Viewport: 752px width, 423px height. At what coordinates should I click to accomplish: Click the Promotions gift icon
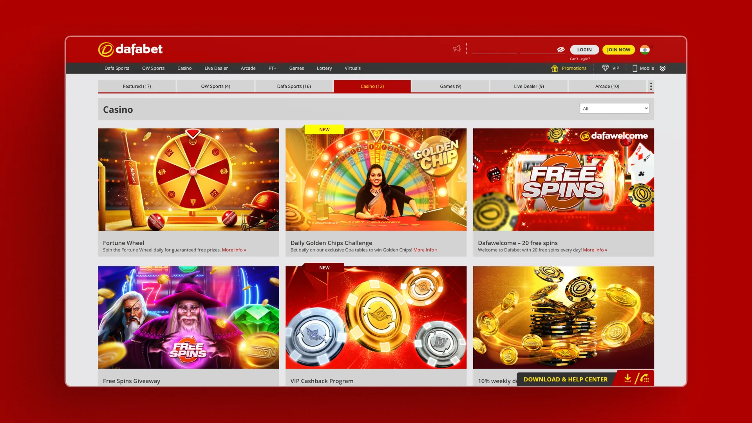pyautogui.click(x=555, y=68)
